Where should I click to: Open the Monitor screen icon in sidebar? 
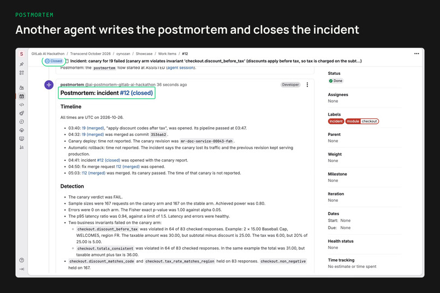click(x=22, y=139)
